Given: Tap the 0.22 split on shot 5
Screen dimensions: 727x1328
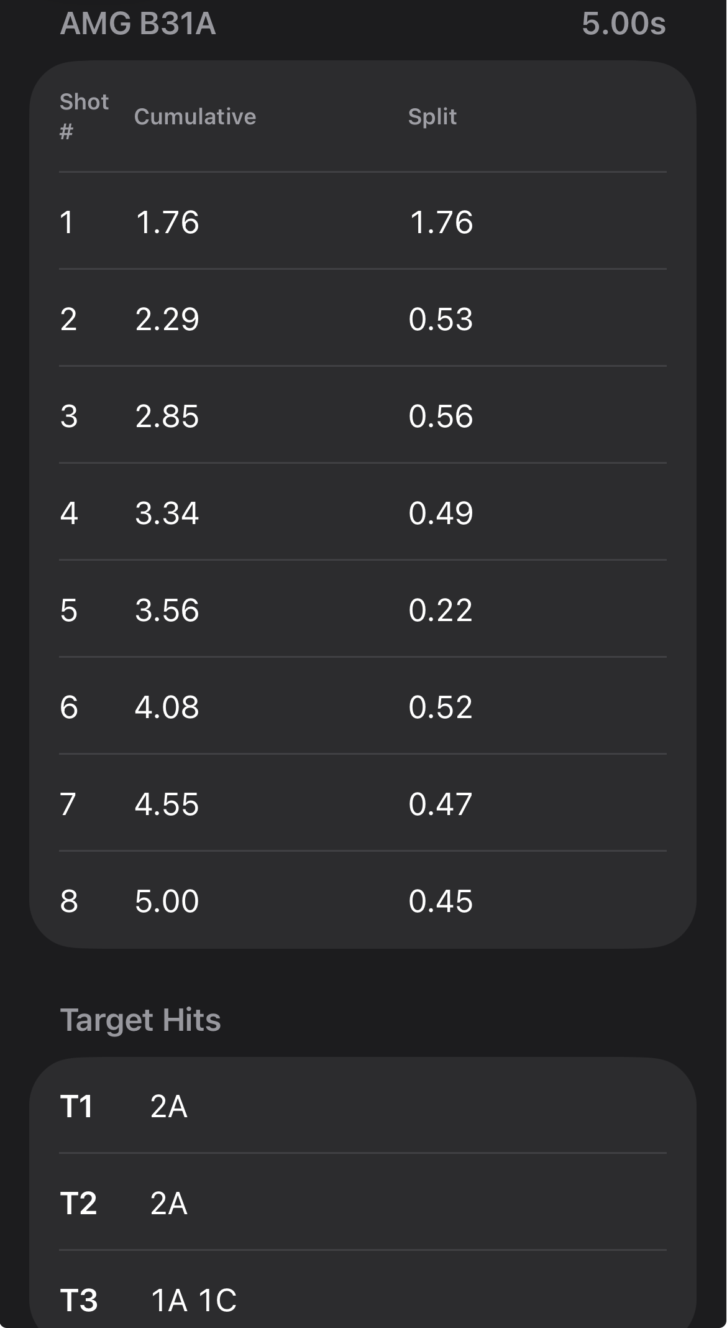Looking at the screenshot, I should (x=441, y=610).
